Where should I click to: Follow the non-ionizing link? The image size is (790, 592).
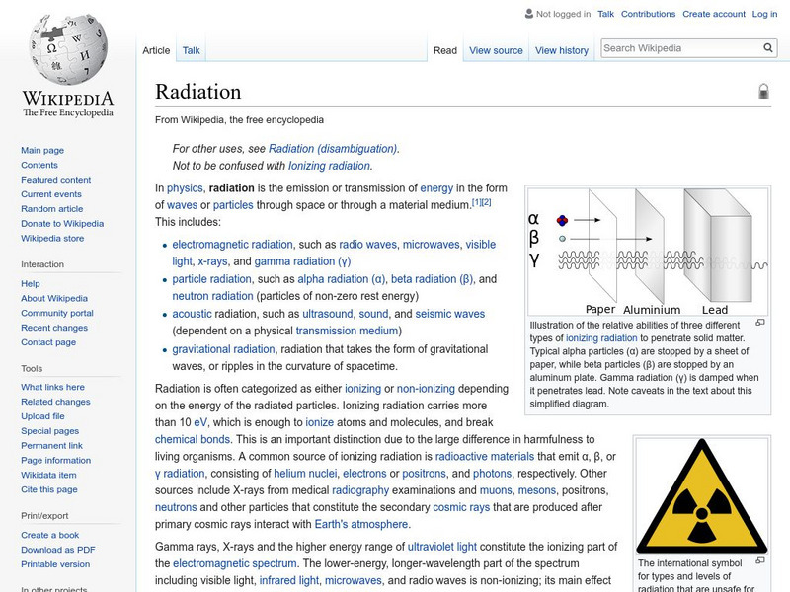pos(426,389)
